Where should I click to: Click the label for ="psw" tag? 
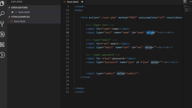[x=99, y=58]
